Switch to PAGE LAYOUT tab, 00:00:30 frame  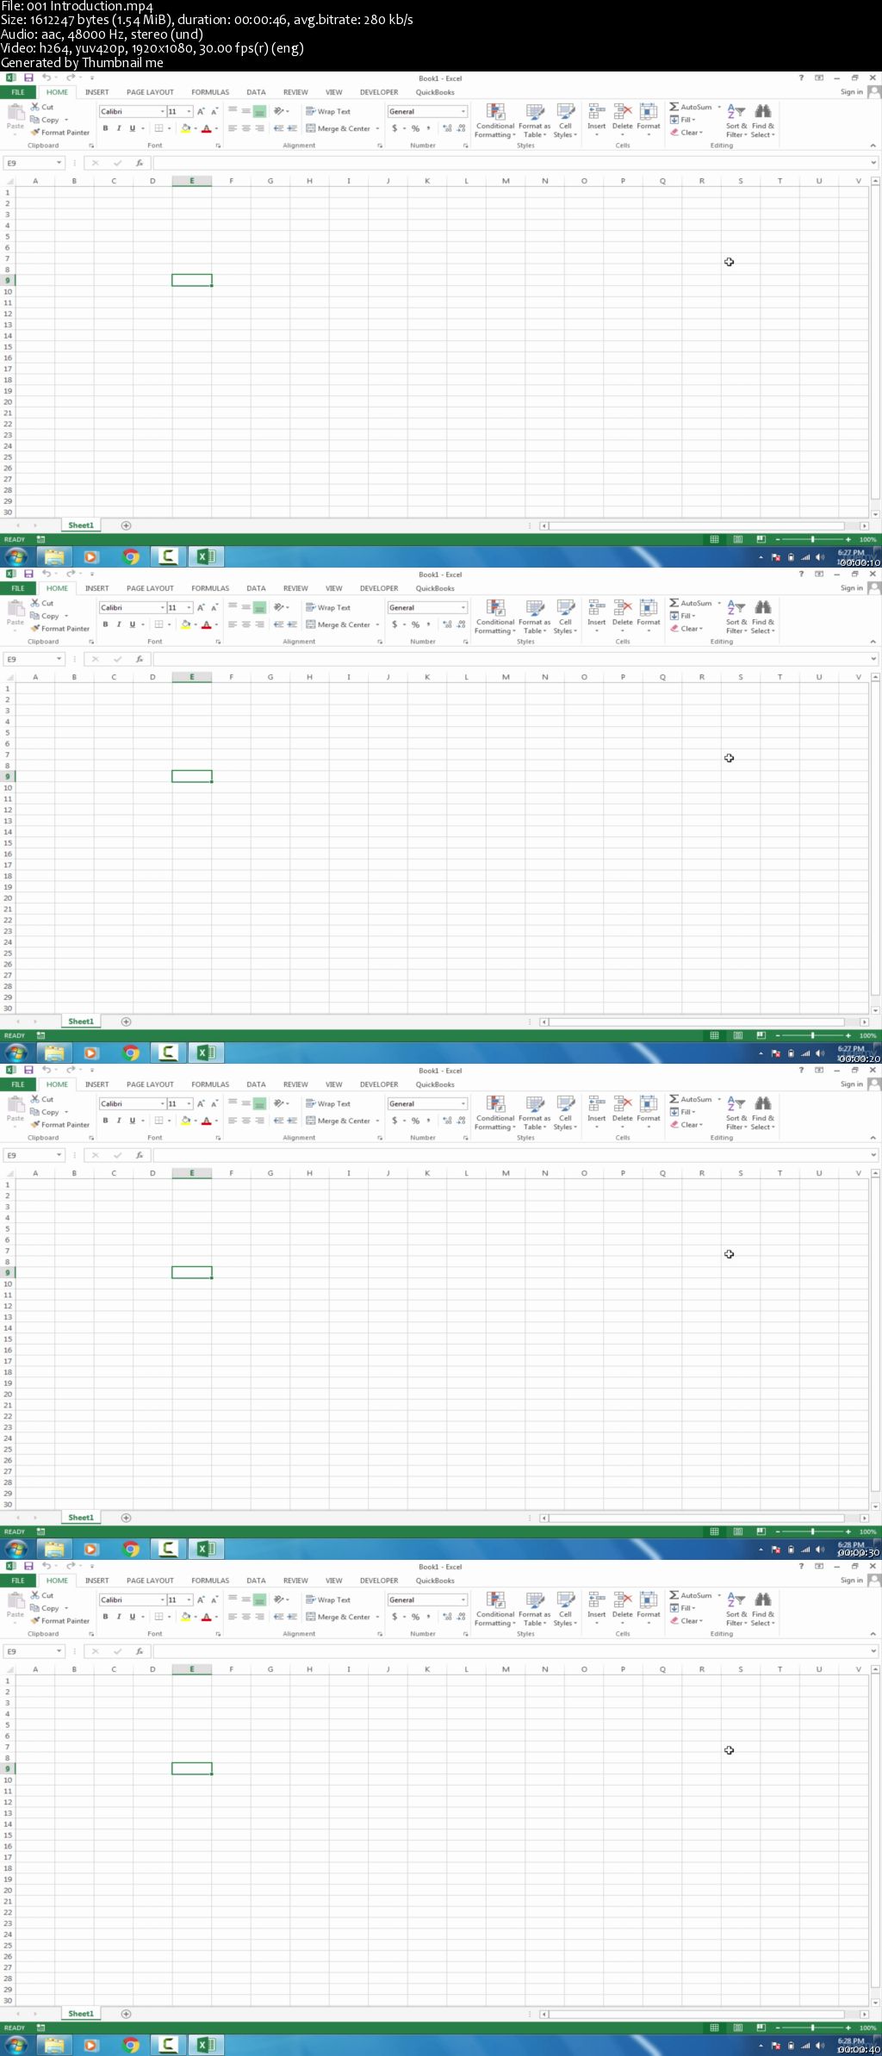coord(150,1084)
